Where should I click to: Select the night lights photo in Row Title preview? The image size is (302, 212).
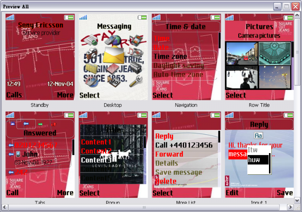[275, 77]
